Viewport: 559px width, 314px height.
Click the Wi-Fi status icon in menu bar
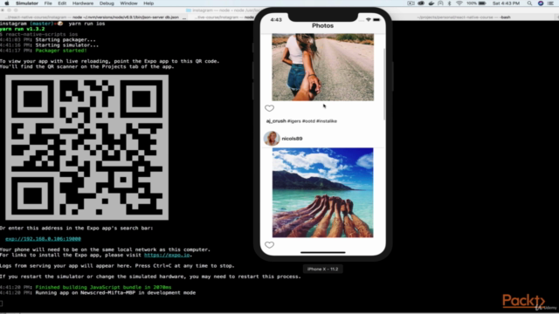pos(459,3)
